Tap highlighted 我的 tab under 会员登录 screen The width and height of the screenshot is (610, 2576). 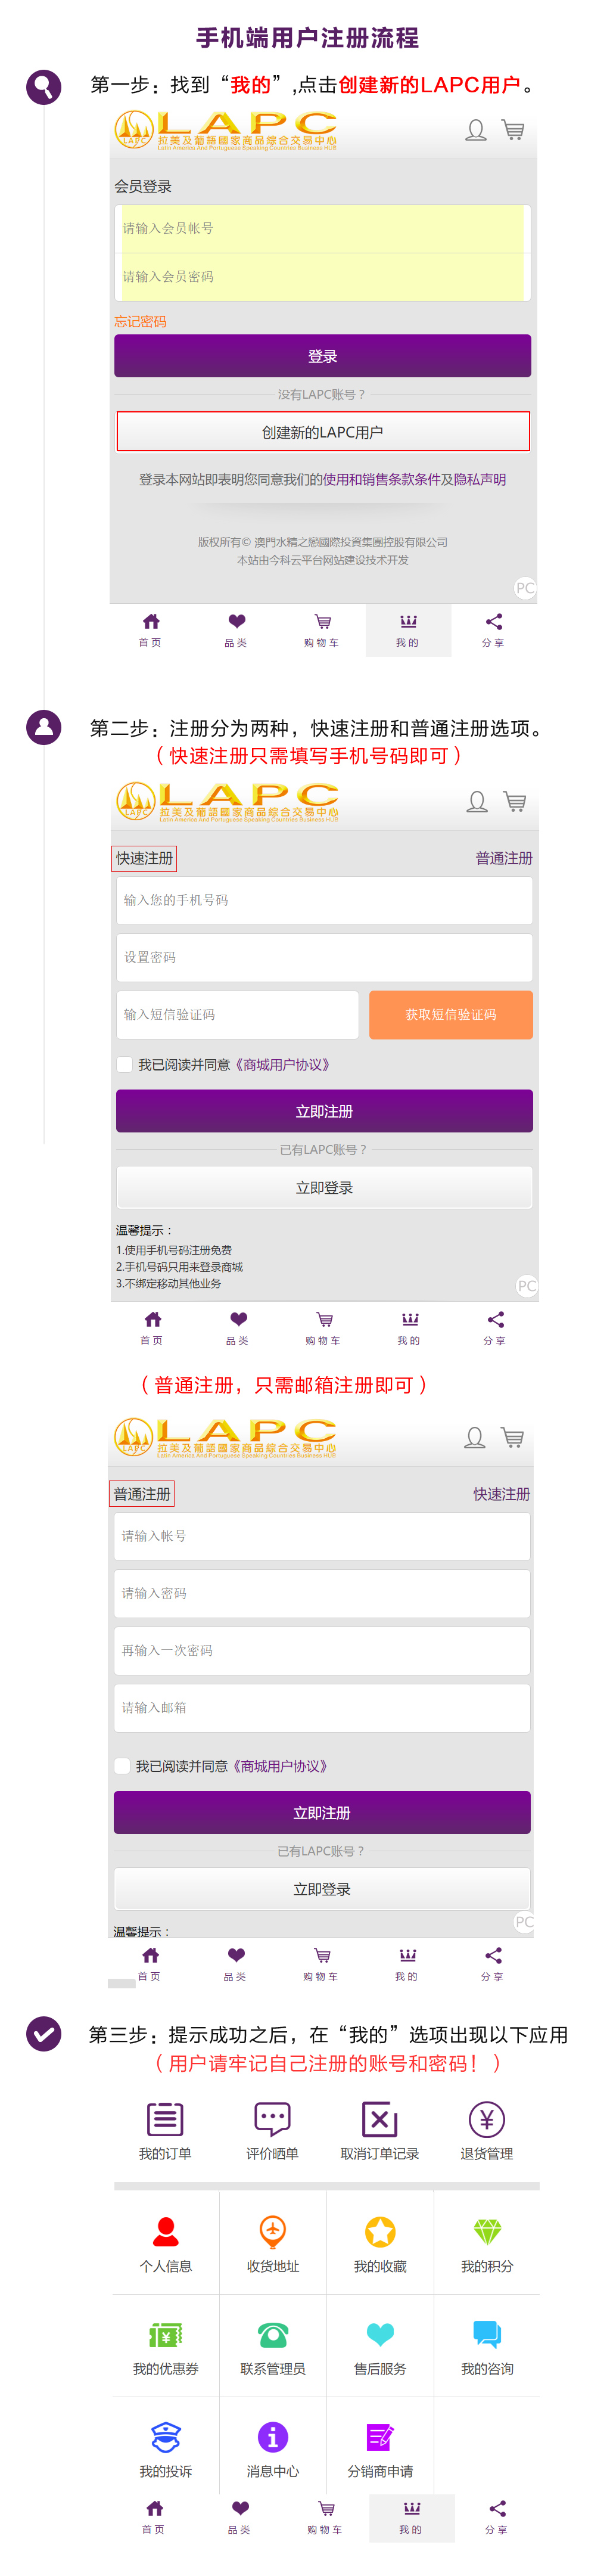pos(408,630)
